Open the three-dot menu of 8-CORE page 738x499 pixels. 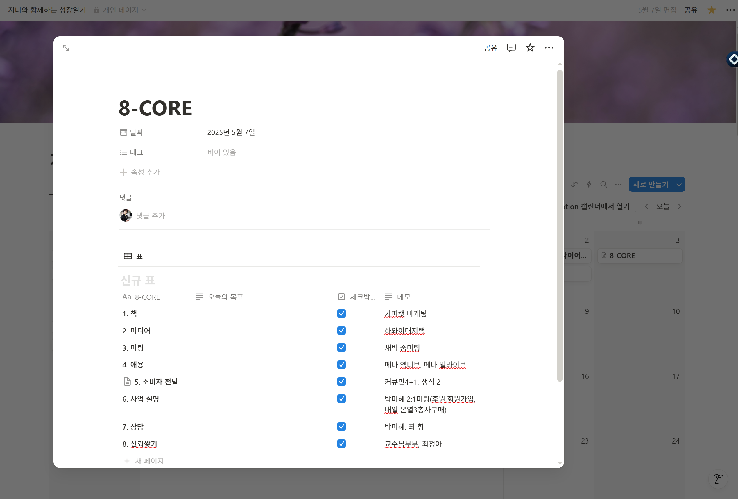[x=549, y=48]
